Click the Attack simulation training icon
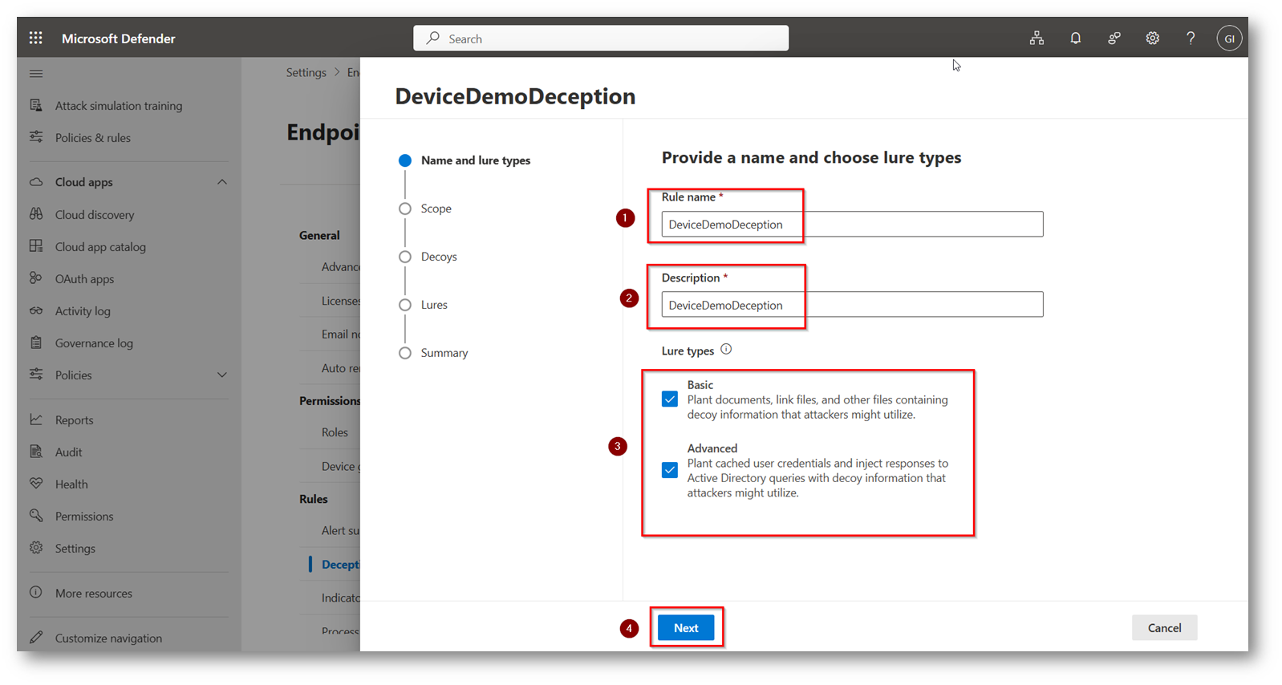The image size is (1282, 685). click(36, 105)
